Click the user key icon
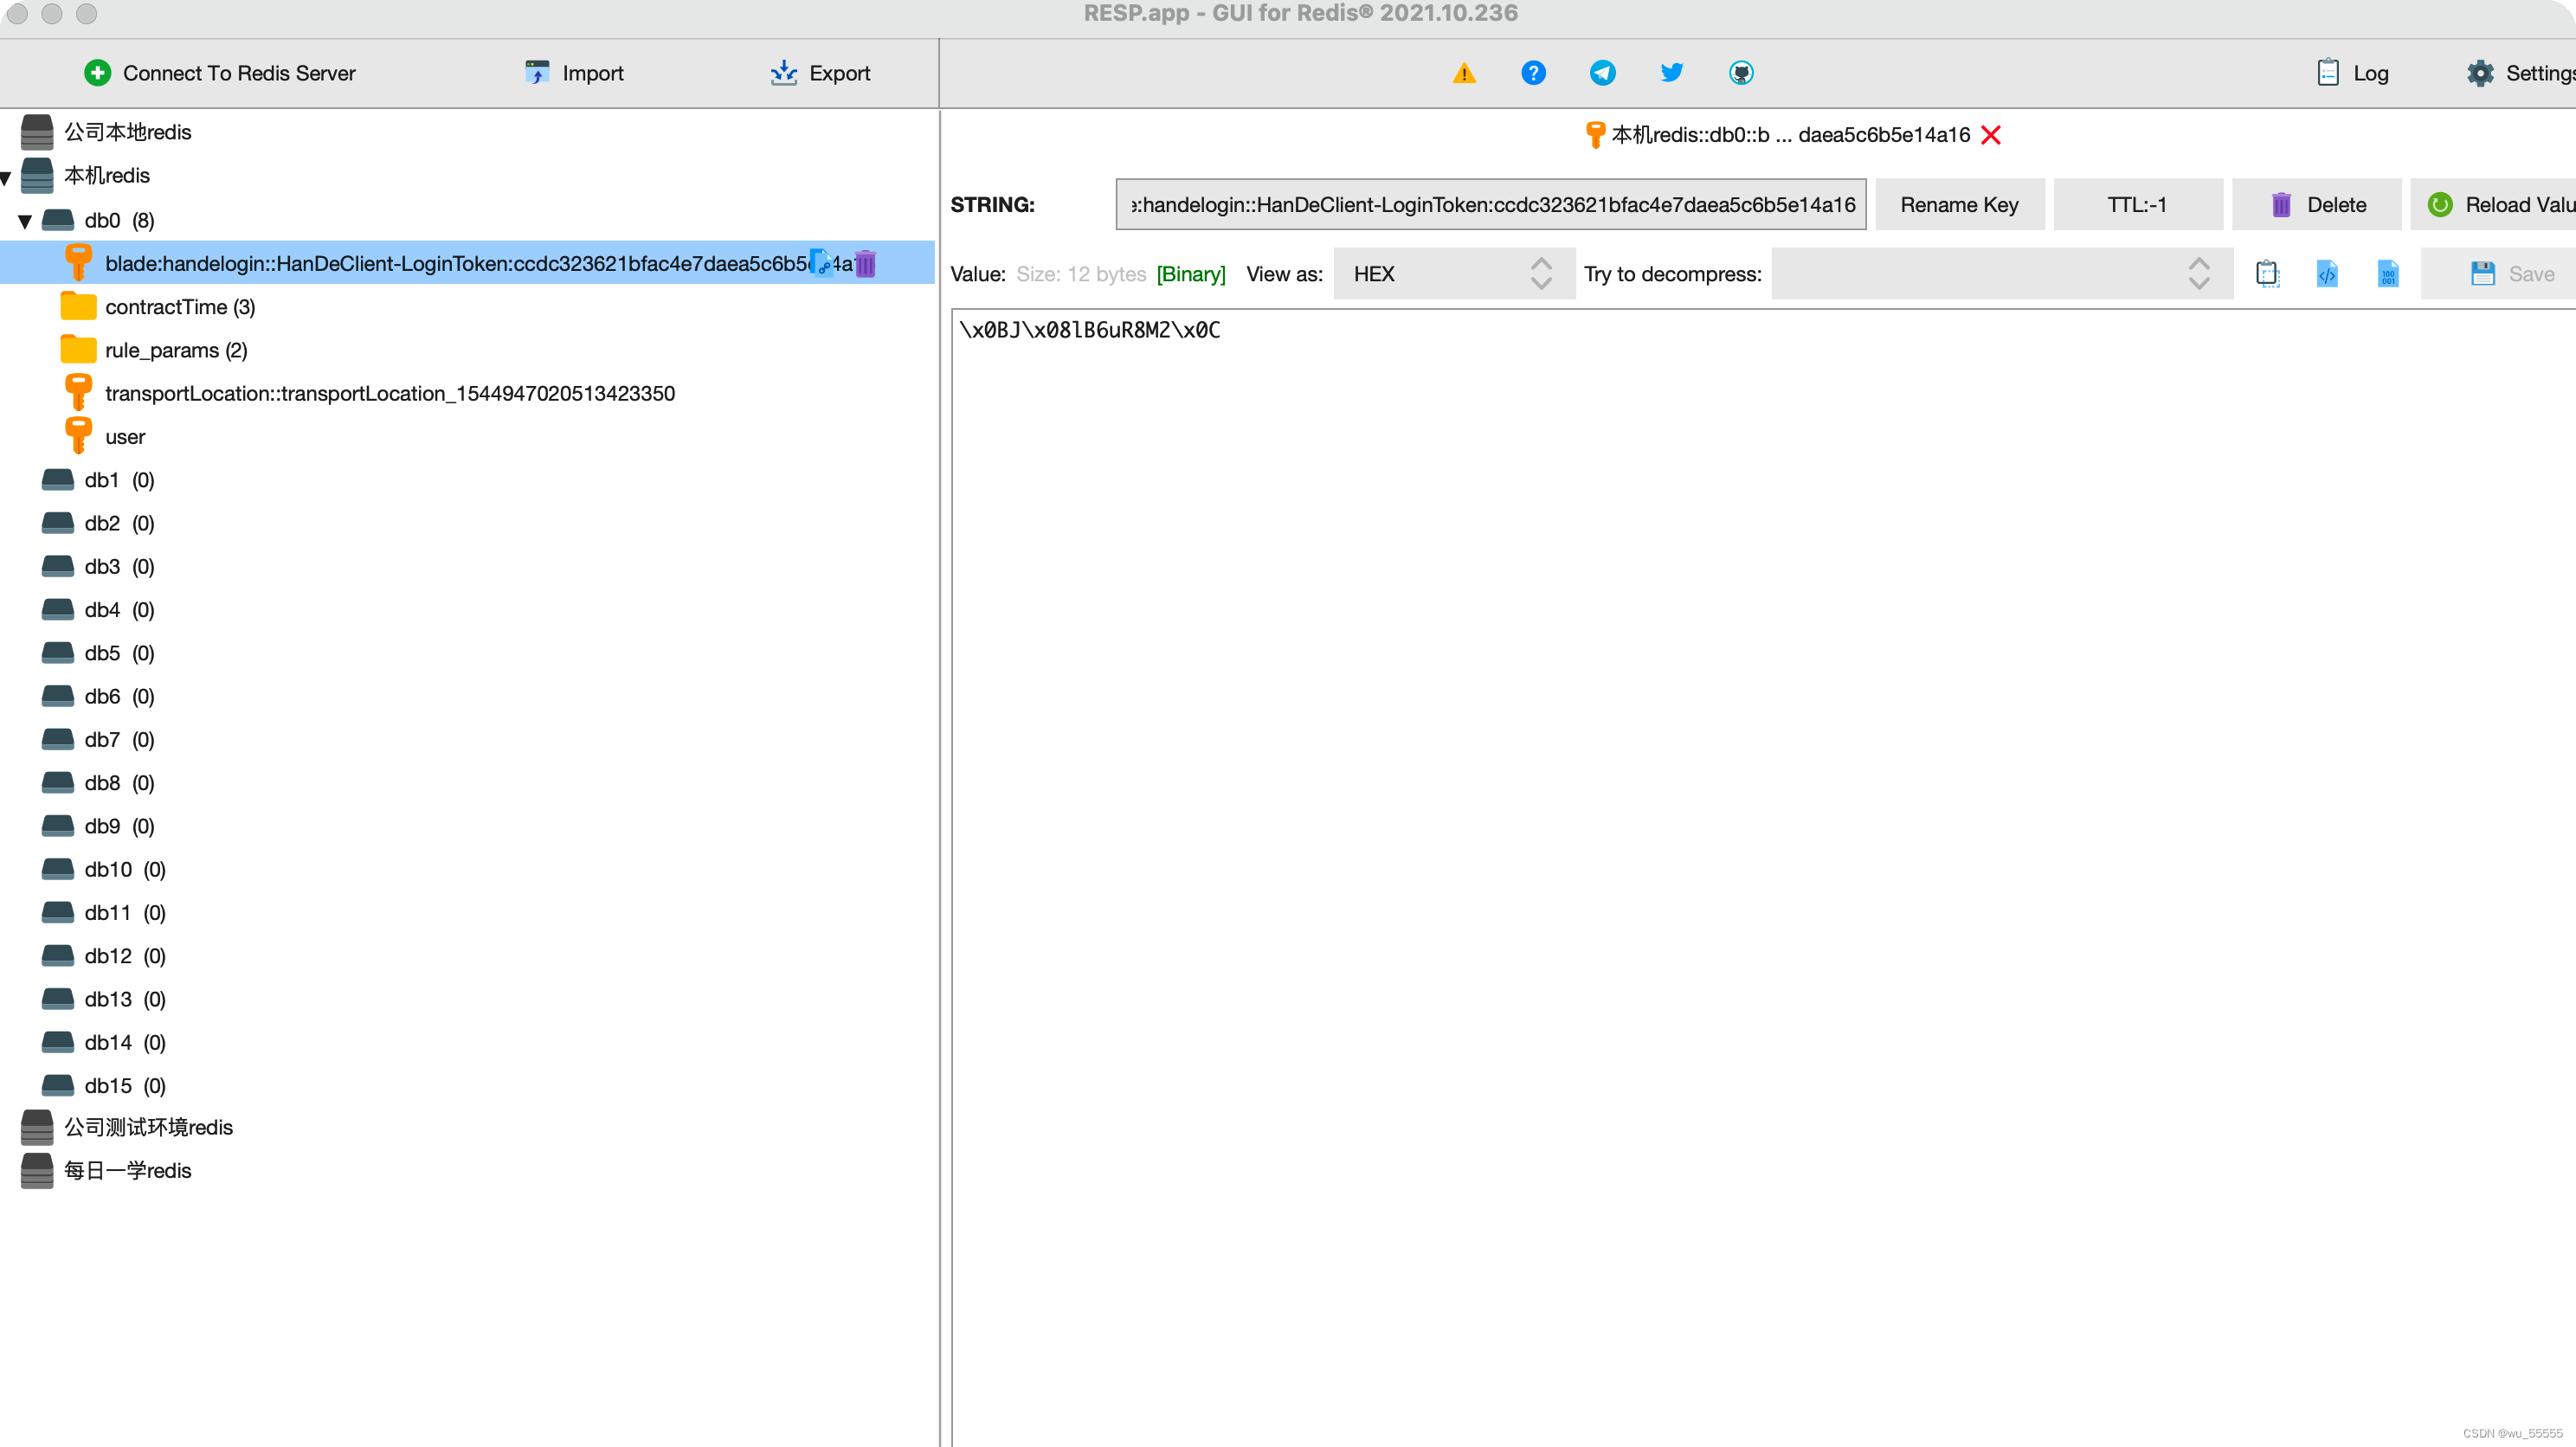 pyautogui.click(x=78, y=436)
